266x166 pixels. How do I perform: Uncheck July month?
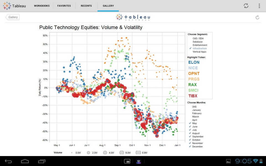[x=195, y=130]
